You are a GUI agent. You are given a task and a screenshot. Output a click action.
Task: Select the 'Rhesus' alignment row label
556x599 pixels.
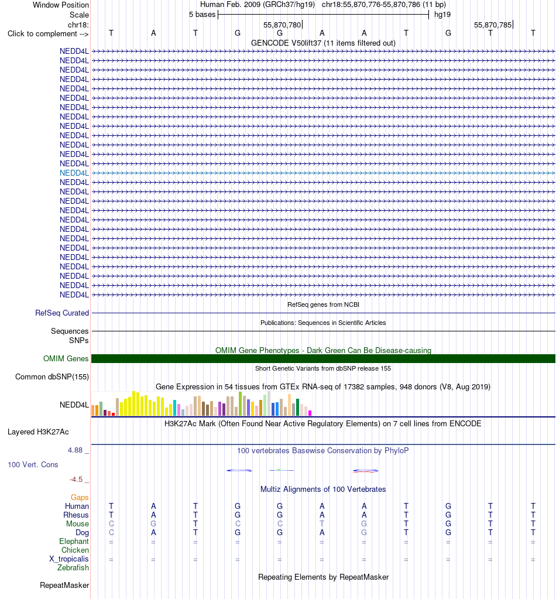click(76, 515)
